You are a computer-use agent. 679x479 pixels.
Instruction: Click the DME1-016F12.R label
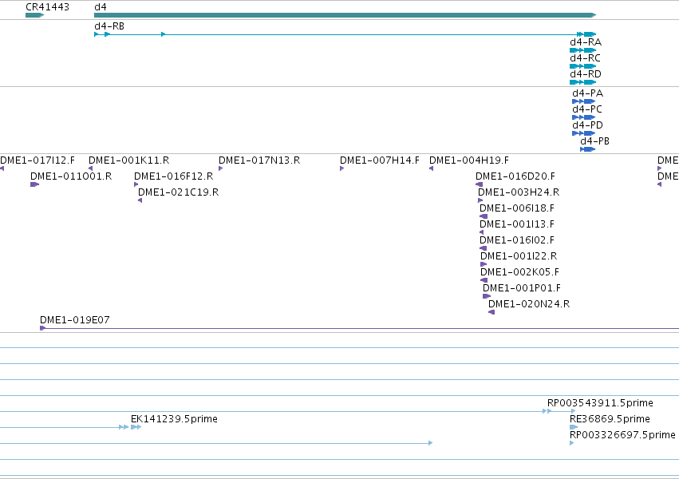174,176
